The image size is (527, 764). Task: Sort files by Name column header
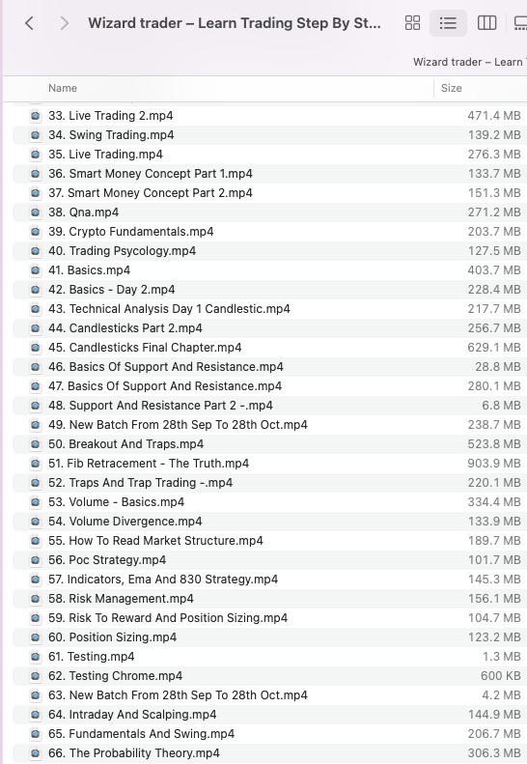pyautogui.click(x=63, y=88)
